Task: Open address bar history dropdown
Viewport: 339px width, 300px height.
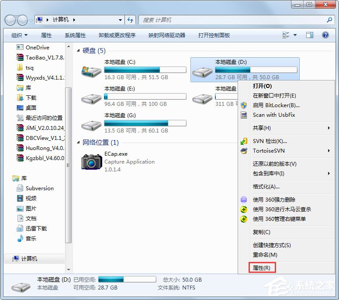Action: 120,20
